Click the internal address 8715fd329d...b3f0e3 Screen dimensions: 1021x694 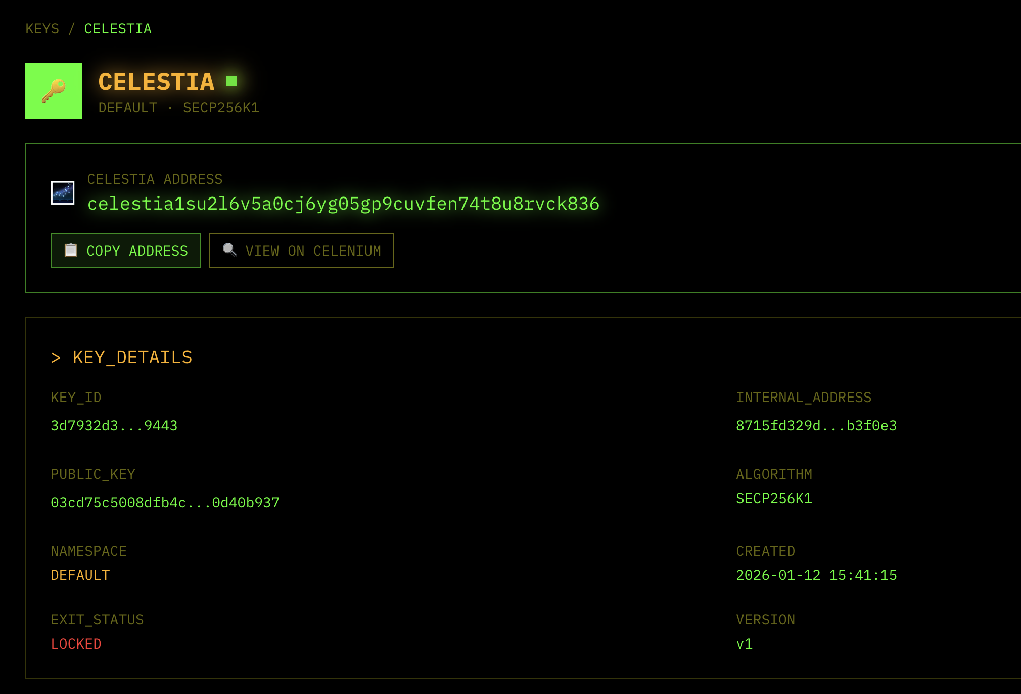pos(816,426)
